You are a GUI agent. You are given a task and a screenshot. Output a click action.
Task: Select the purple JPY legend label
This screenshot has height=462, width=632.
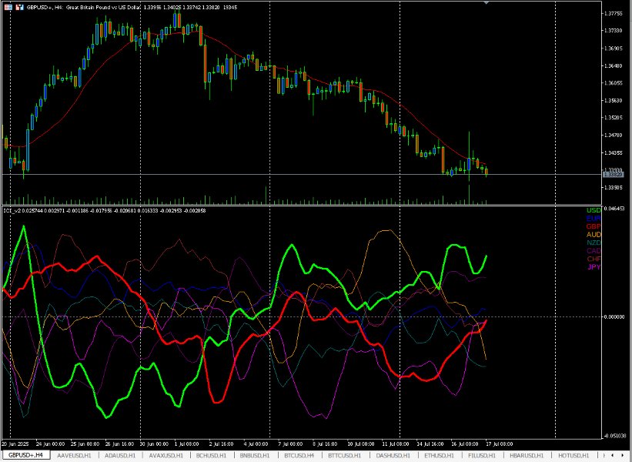[x=593, y=266]
